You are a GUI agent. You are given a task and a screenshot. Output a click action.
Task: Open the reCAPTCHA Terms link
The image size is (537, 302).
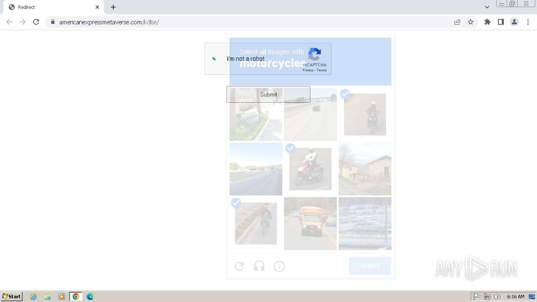coord(322,70)
